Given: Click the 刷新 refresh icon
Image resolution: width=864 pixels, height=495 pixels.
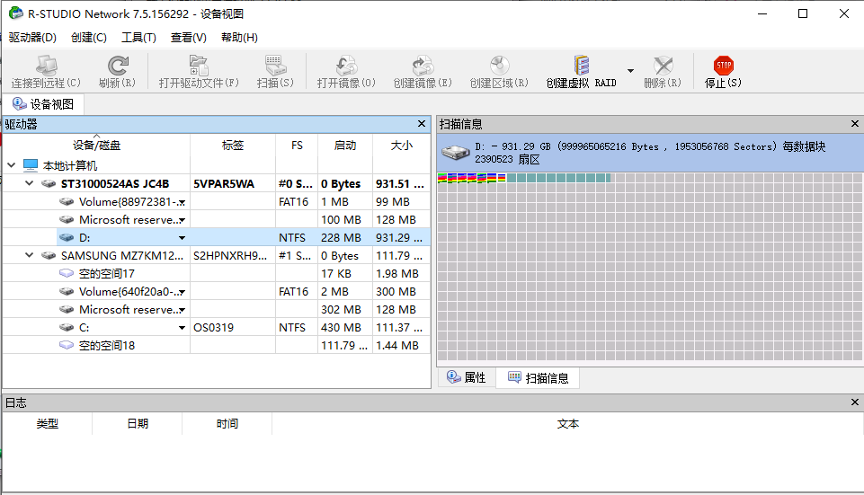Looking at the screenshot, I should 118,66.
